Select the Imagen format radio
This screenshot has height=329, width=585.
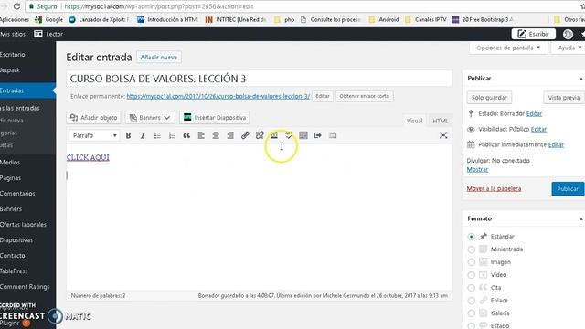472,262
